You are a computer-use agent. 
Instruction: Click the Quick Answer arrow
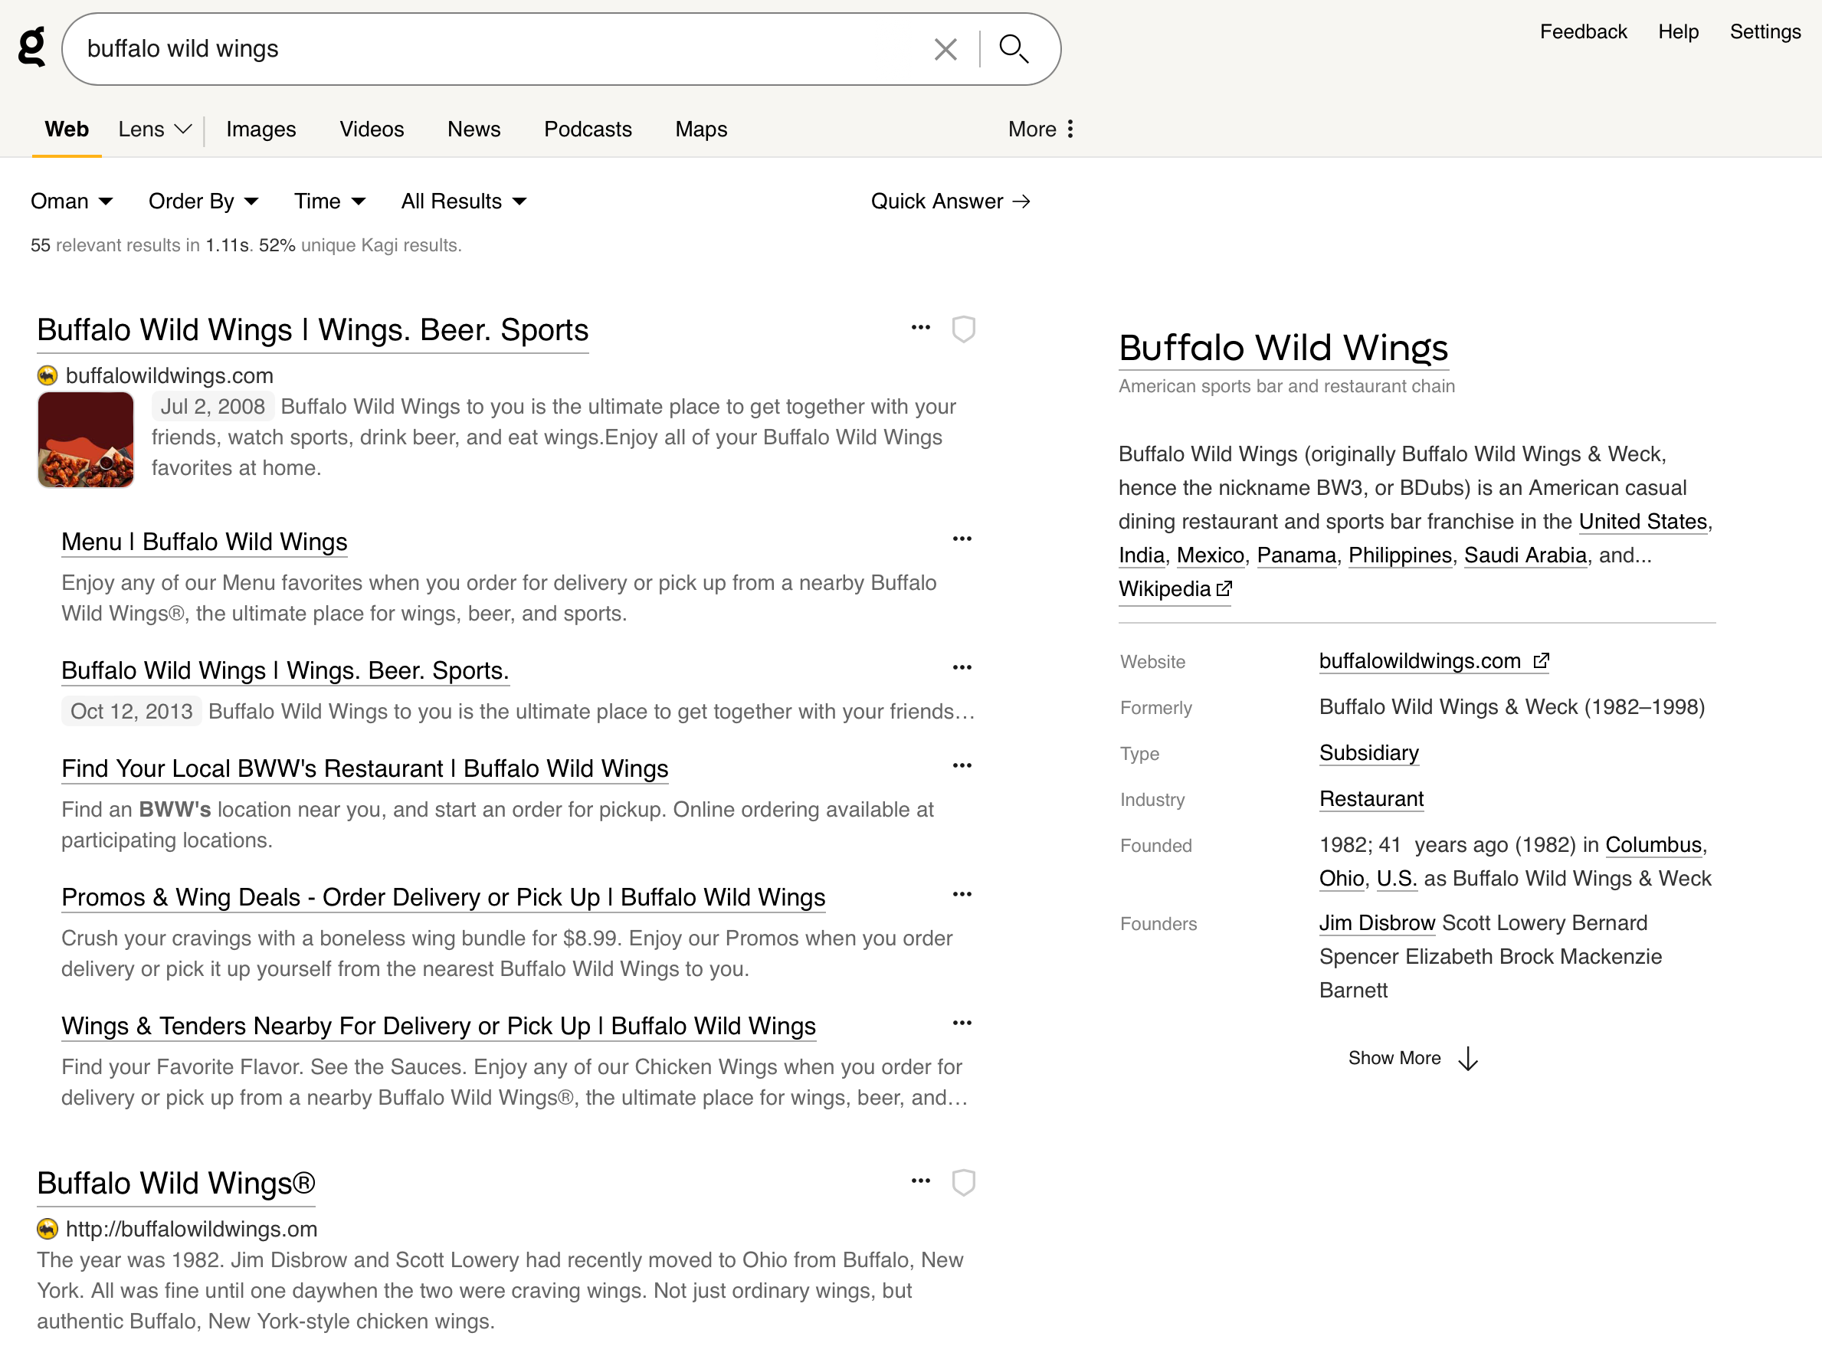[1021, 202]
